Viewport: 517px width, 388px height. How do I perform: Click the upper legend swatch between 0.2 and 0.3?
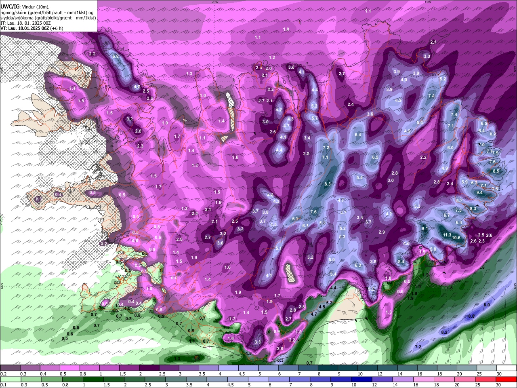pyautogui.click(x=11, y=368)
